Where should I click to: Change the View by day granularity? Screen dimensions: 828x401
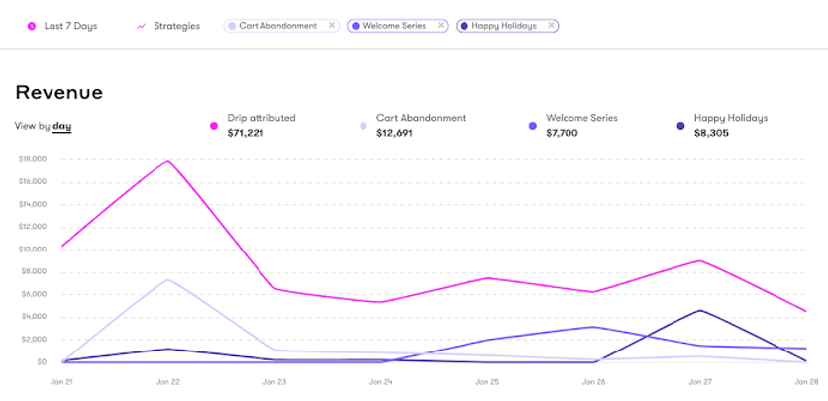tap(61, 127)
